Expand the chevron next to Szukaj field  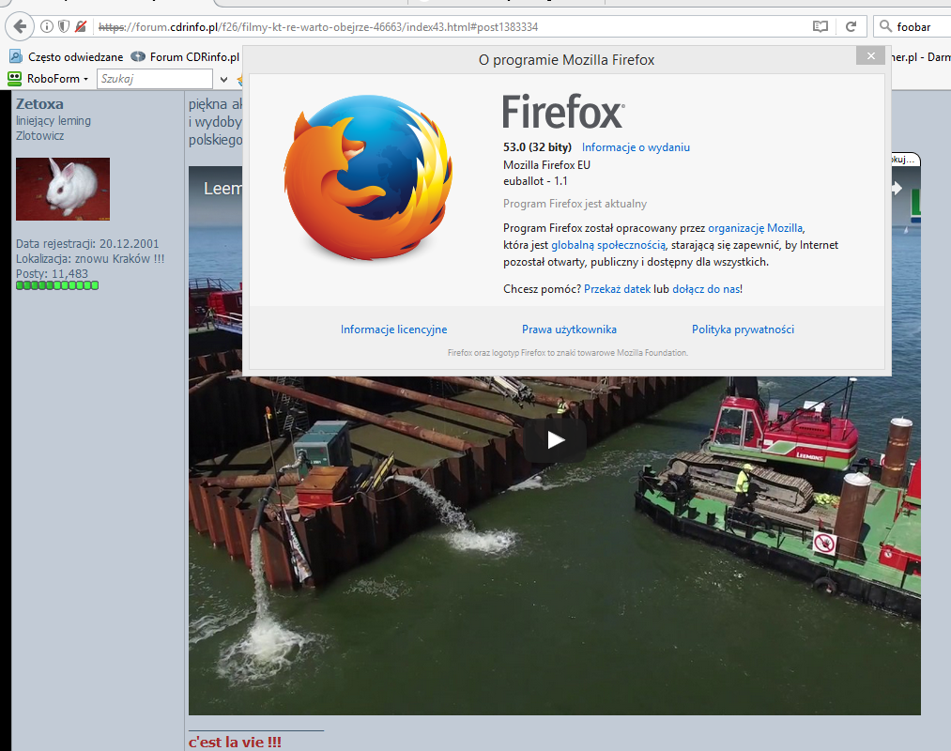223,79
